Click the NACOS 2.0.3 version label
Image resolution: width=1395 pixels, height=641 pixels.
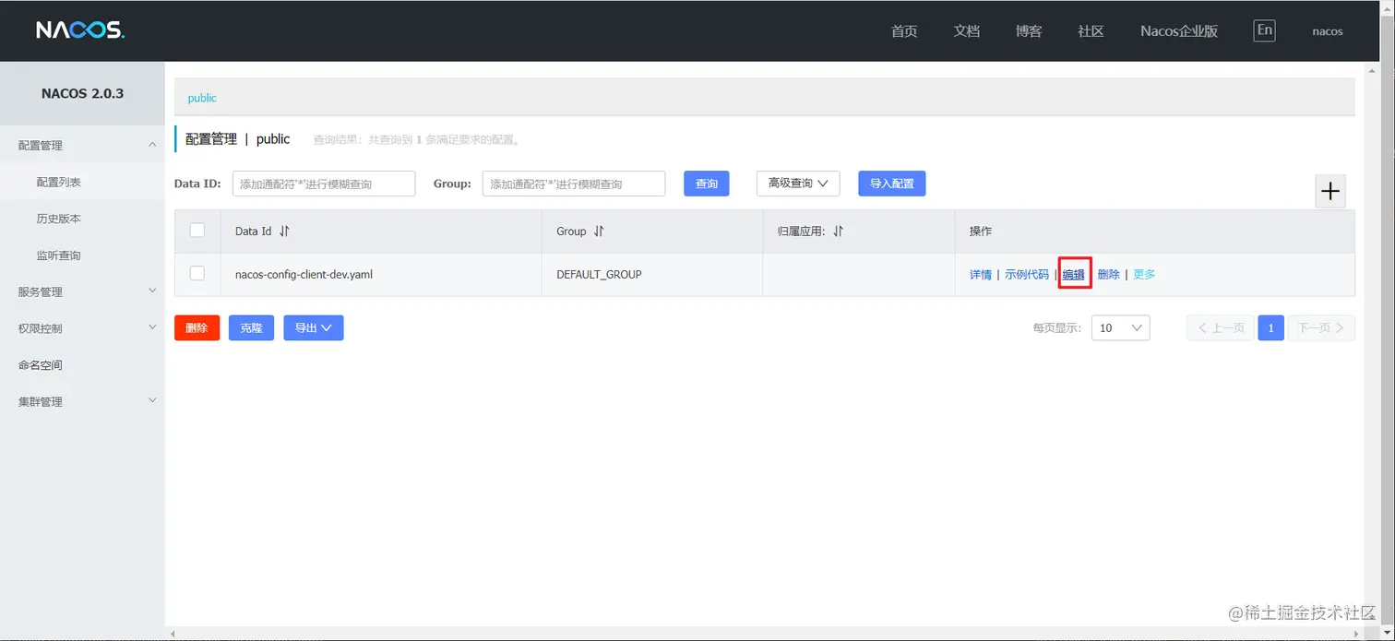tap(82, 93)
